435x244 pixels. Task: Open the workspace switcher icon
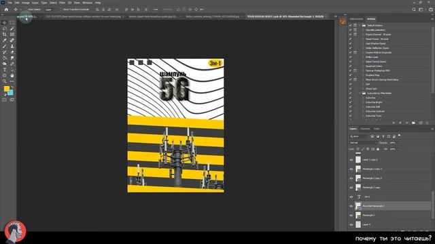coord(421,9)
